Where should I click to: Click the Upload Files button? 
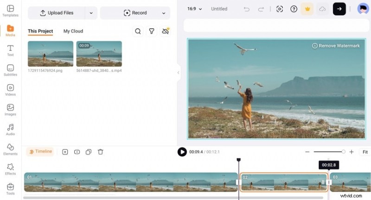tap(57, 13)
